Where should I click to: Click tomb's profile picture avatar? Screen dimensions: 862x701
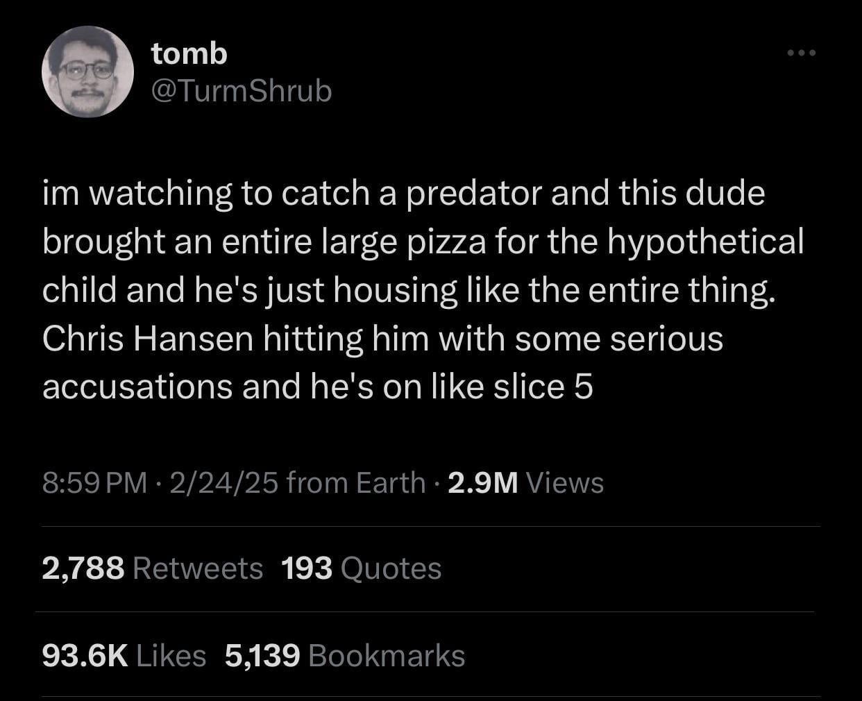(x=88, y=71)
